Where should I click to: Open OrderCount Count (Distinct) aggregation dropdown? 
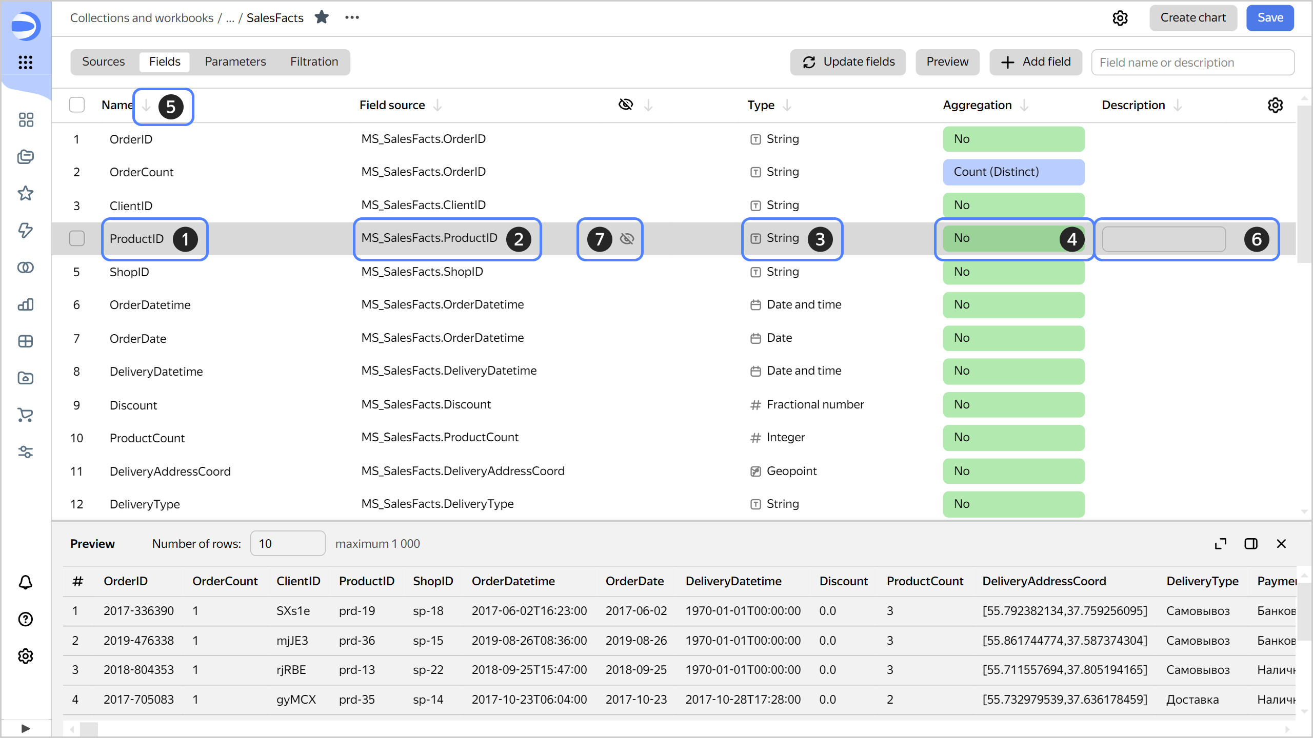click(x=1013, y=172)
